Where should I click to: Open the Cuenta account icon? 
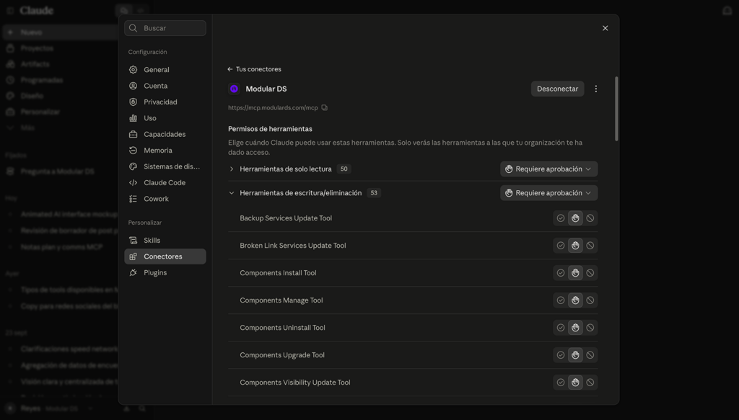click(134, 86)
